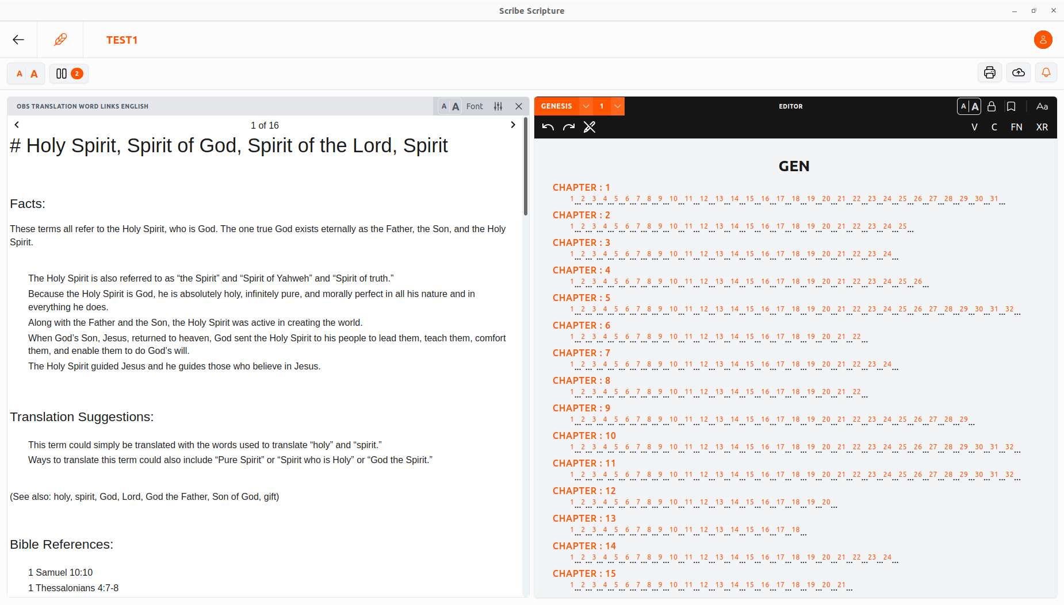
Task: Click the orange panel count badge 2
Action: (77, 74)
